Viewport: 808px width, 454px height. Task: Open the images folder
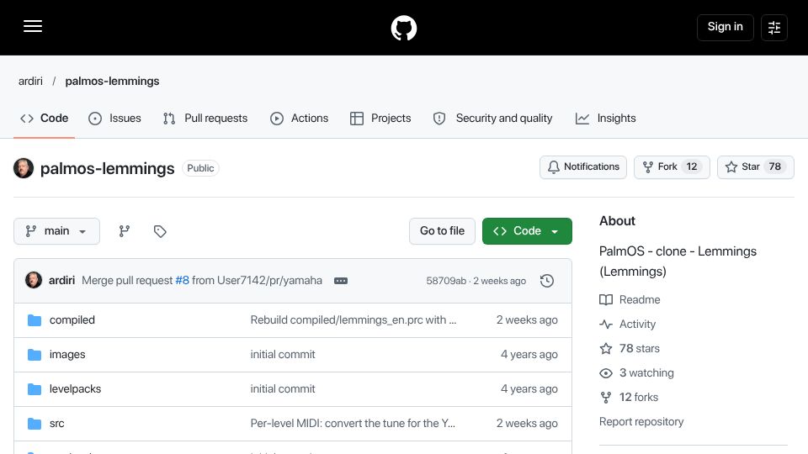(x=67, y=355)
